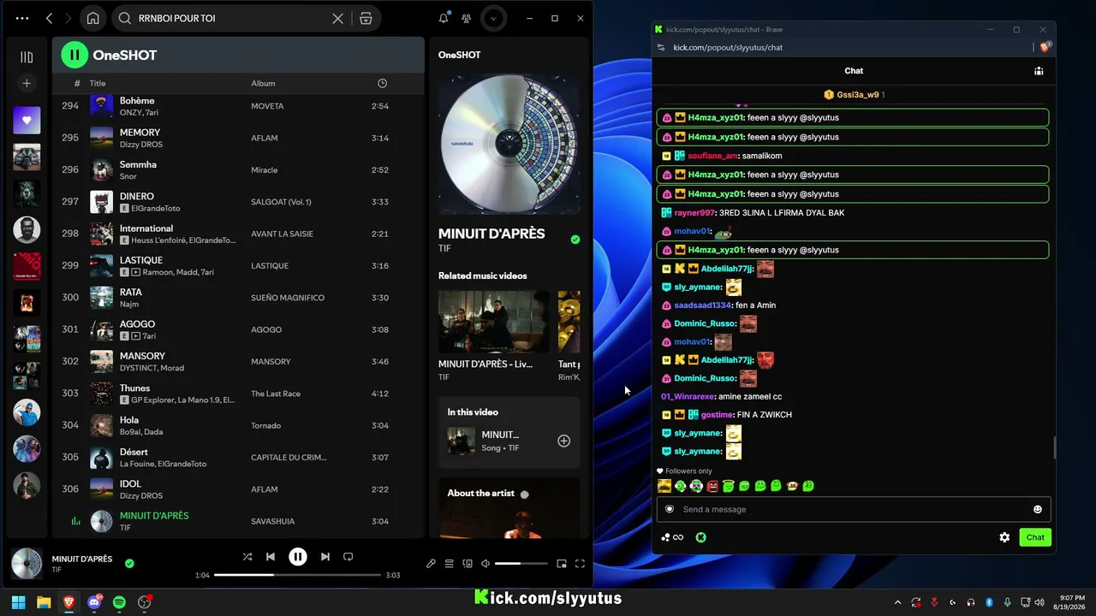Open Brave Shields in the chat window

coord(1045,48)
